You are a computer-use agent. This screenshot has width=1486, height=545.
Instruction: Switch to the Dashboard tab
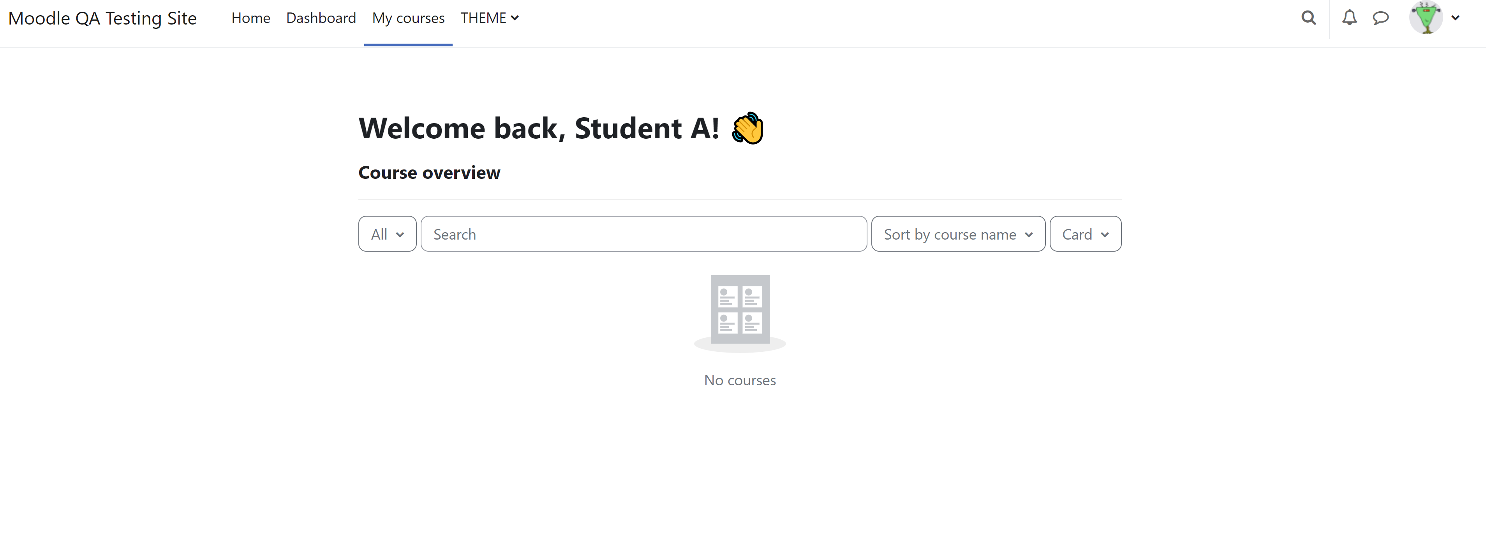tap(321, 18)
